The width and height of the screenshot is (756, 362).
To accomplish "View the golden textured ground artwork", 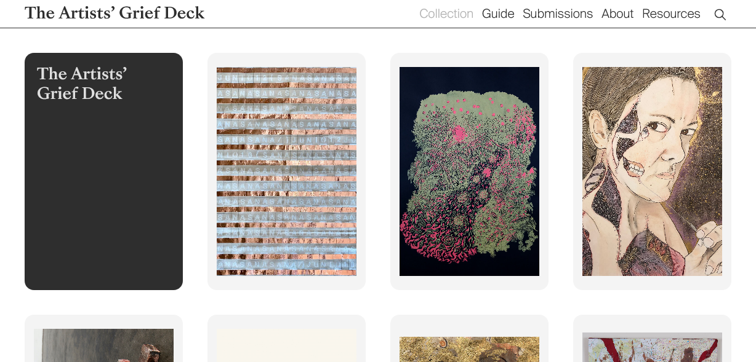I will tap(469, 339).
